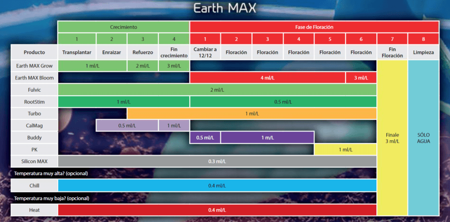
Task: Click "Finale 3 ml/L" in yellow column
Action: (x=392, y=138)
